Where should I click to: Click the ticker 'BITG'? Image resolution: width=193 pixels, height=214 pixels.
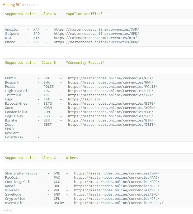coord(48,104)
